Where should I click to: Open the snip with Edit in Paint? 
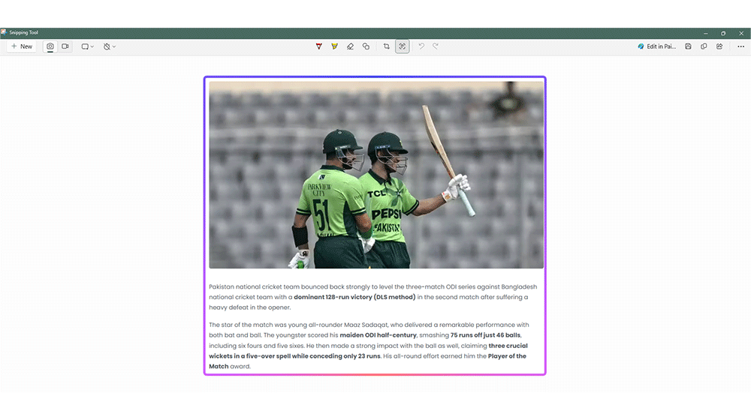656,46
